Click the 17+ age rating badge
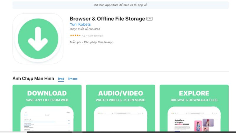The height and width of the screenshot is (133, 236). click(x=150, y=19)
